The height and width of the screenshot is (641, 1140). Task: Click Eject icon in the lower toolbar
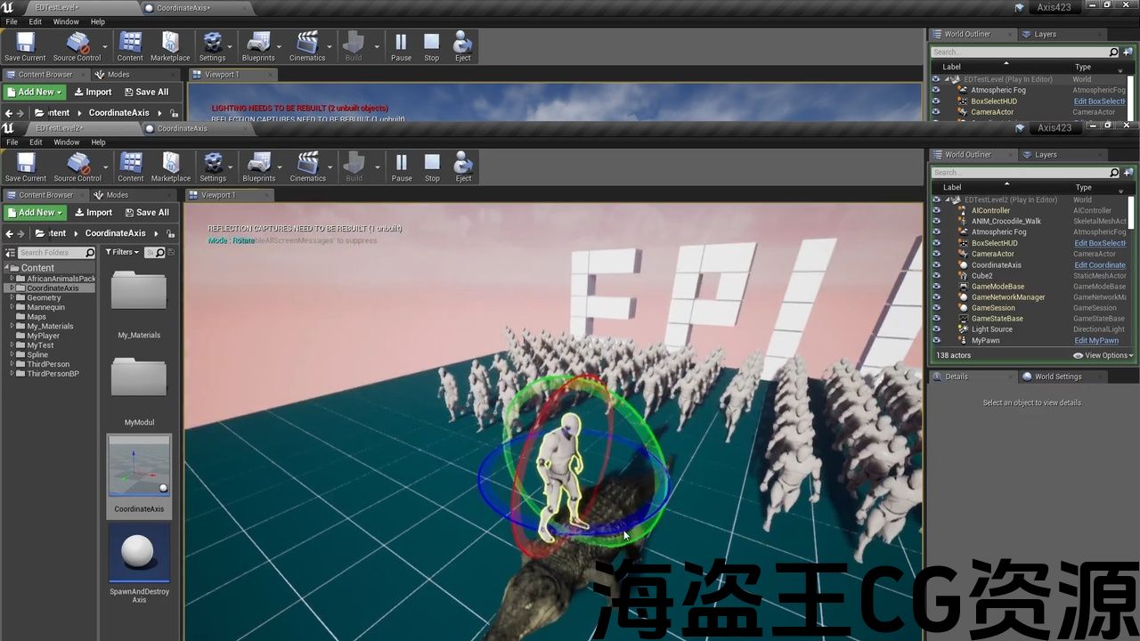click(x=463, y=166)
